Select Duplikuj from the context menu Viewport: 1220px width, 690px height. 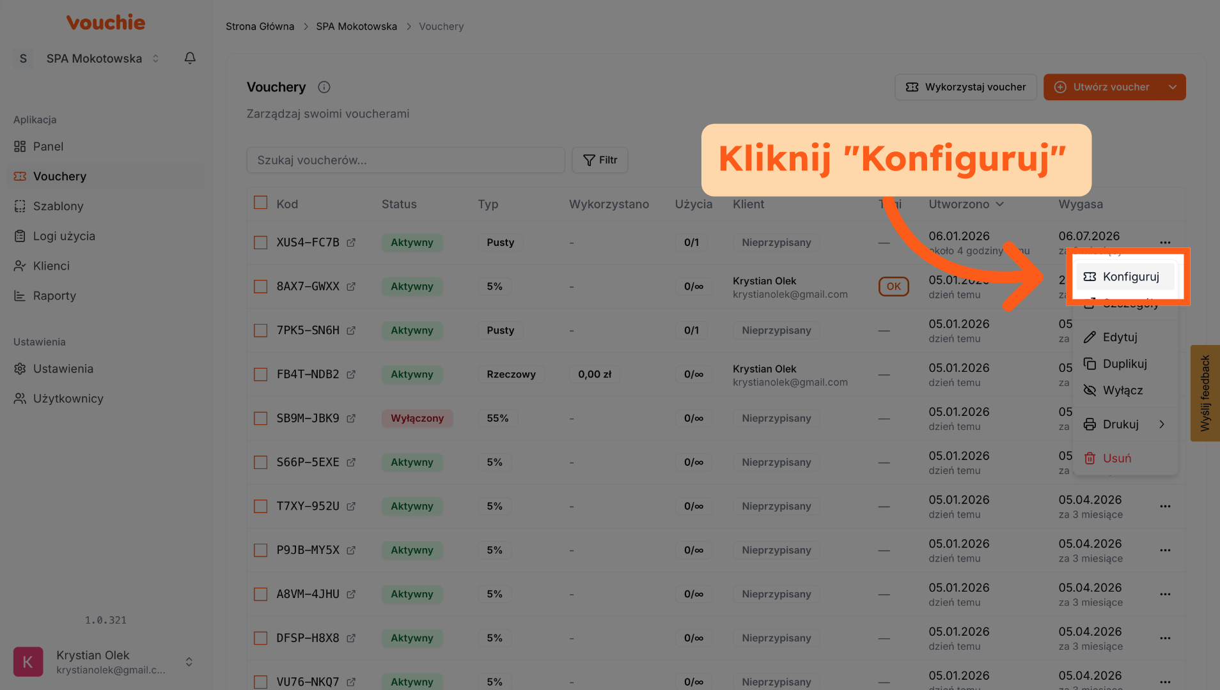coord(1124,364)
